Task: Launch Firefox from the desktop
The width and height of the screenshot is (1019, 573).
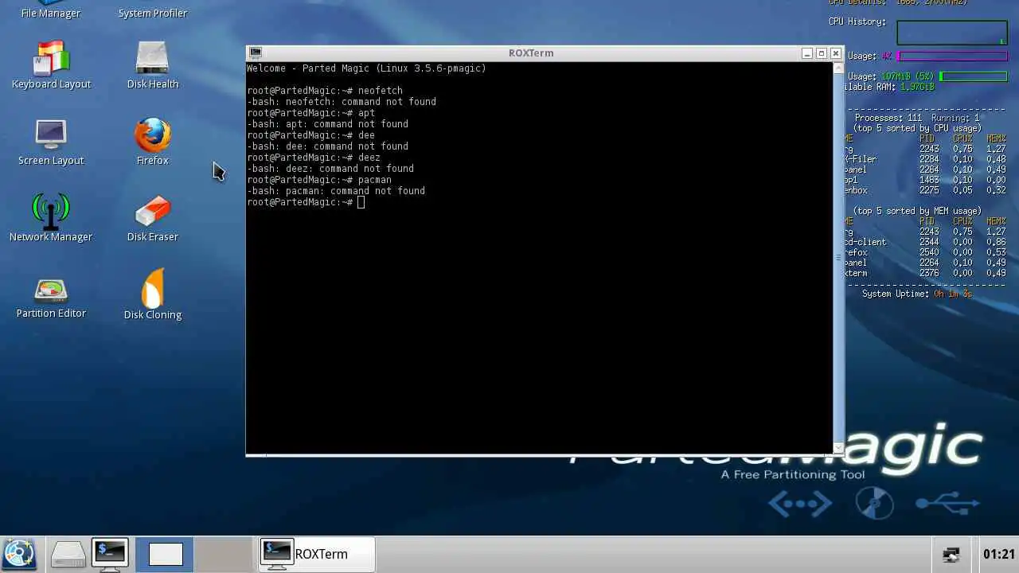Action: [x=152, y=142]
